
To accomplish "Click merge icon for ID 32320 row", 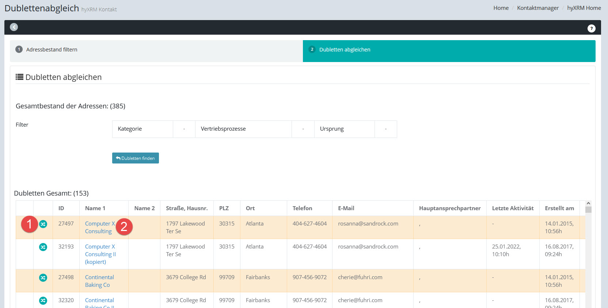I will click(43, 301).
